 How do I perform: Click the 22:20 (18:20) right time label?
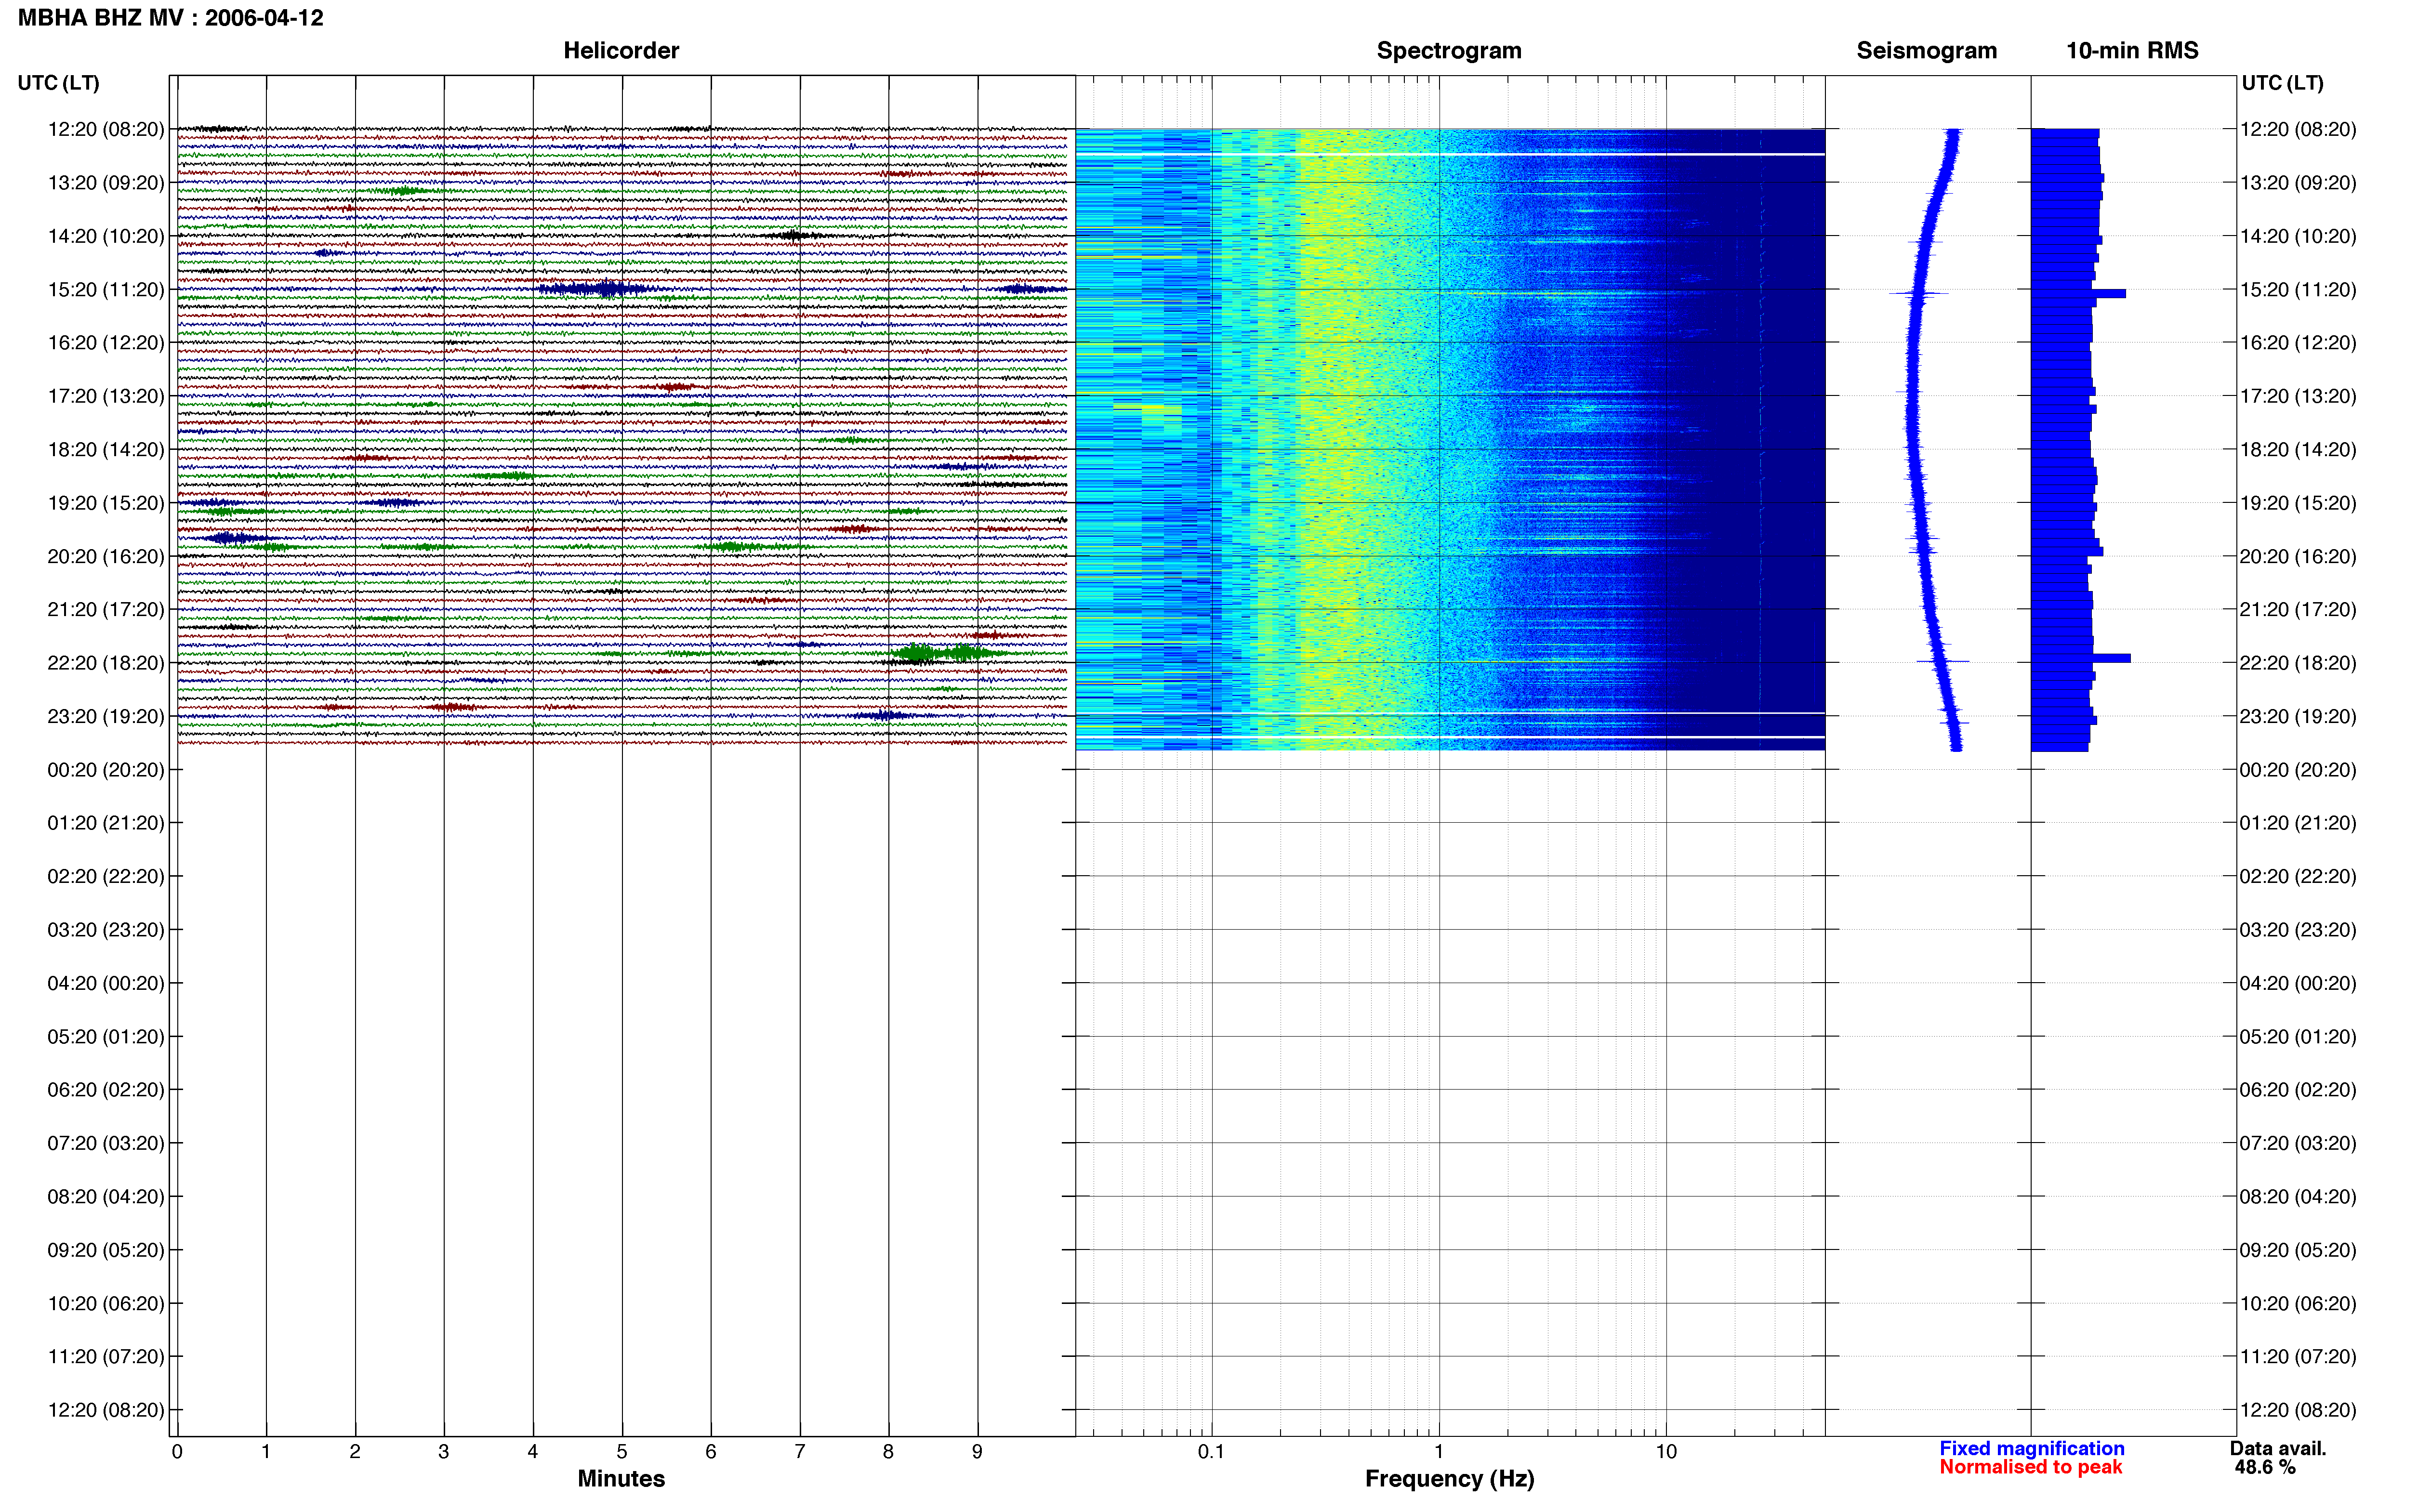(x=2298, y=663)
